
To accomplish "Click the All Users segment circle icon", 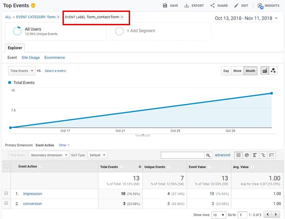I will (x=17, y=31).
